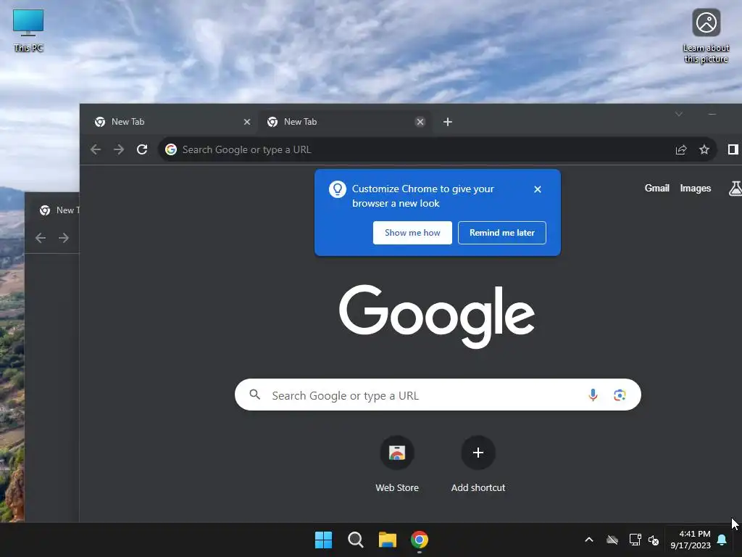
Task: Click Show me how button
Action: 412,233
